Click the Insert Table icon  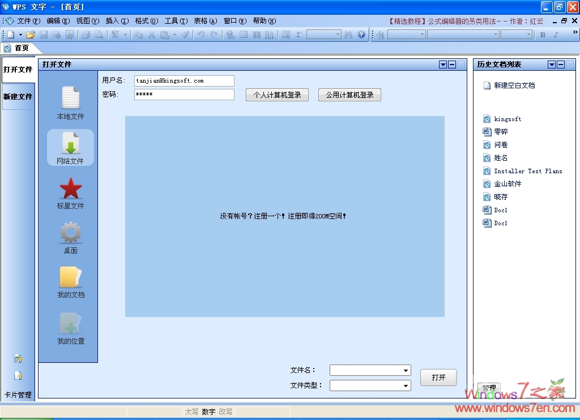pyautogui.click(x=244, y=35)
